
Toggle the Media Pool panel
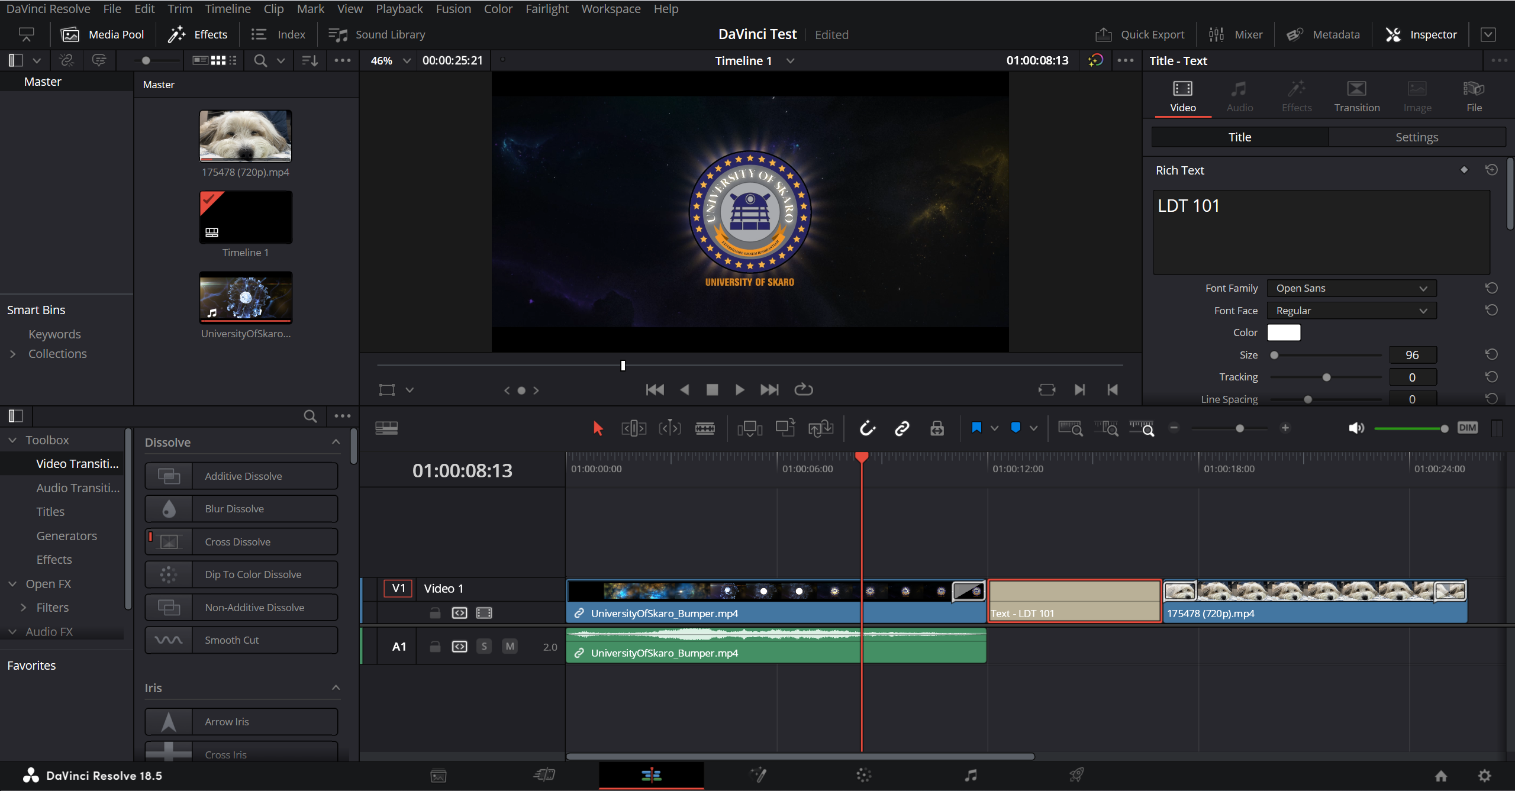tap(102, 34)
